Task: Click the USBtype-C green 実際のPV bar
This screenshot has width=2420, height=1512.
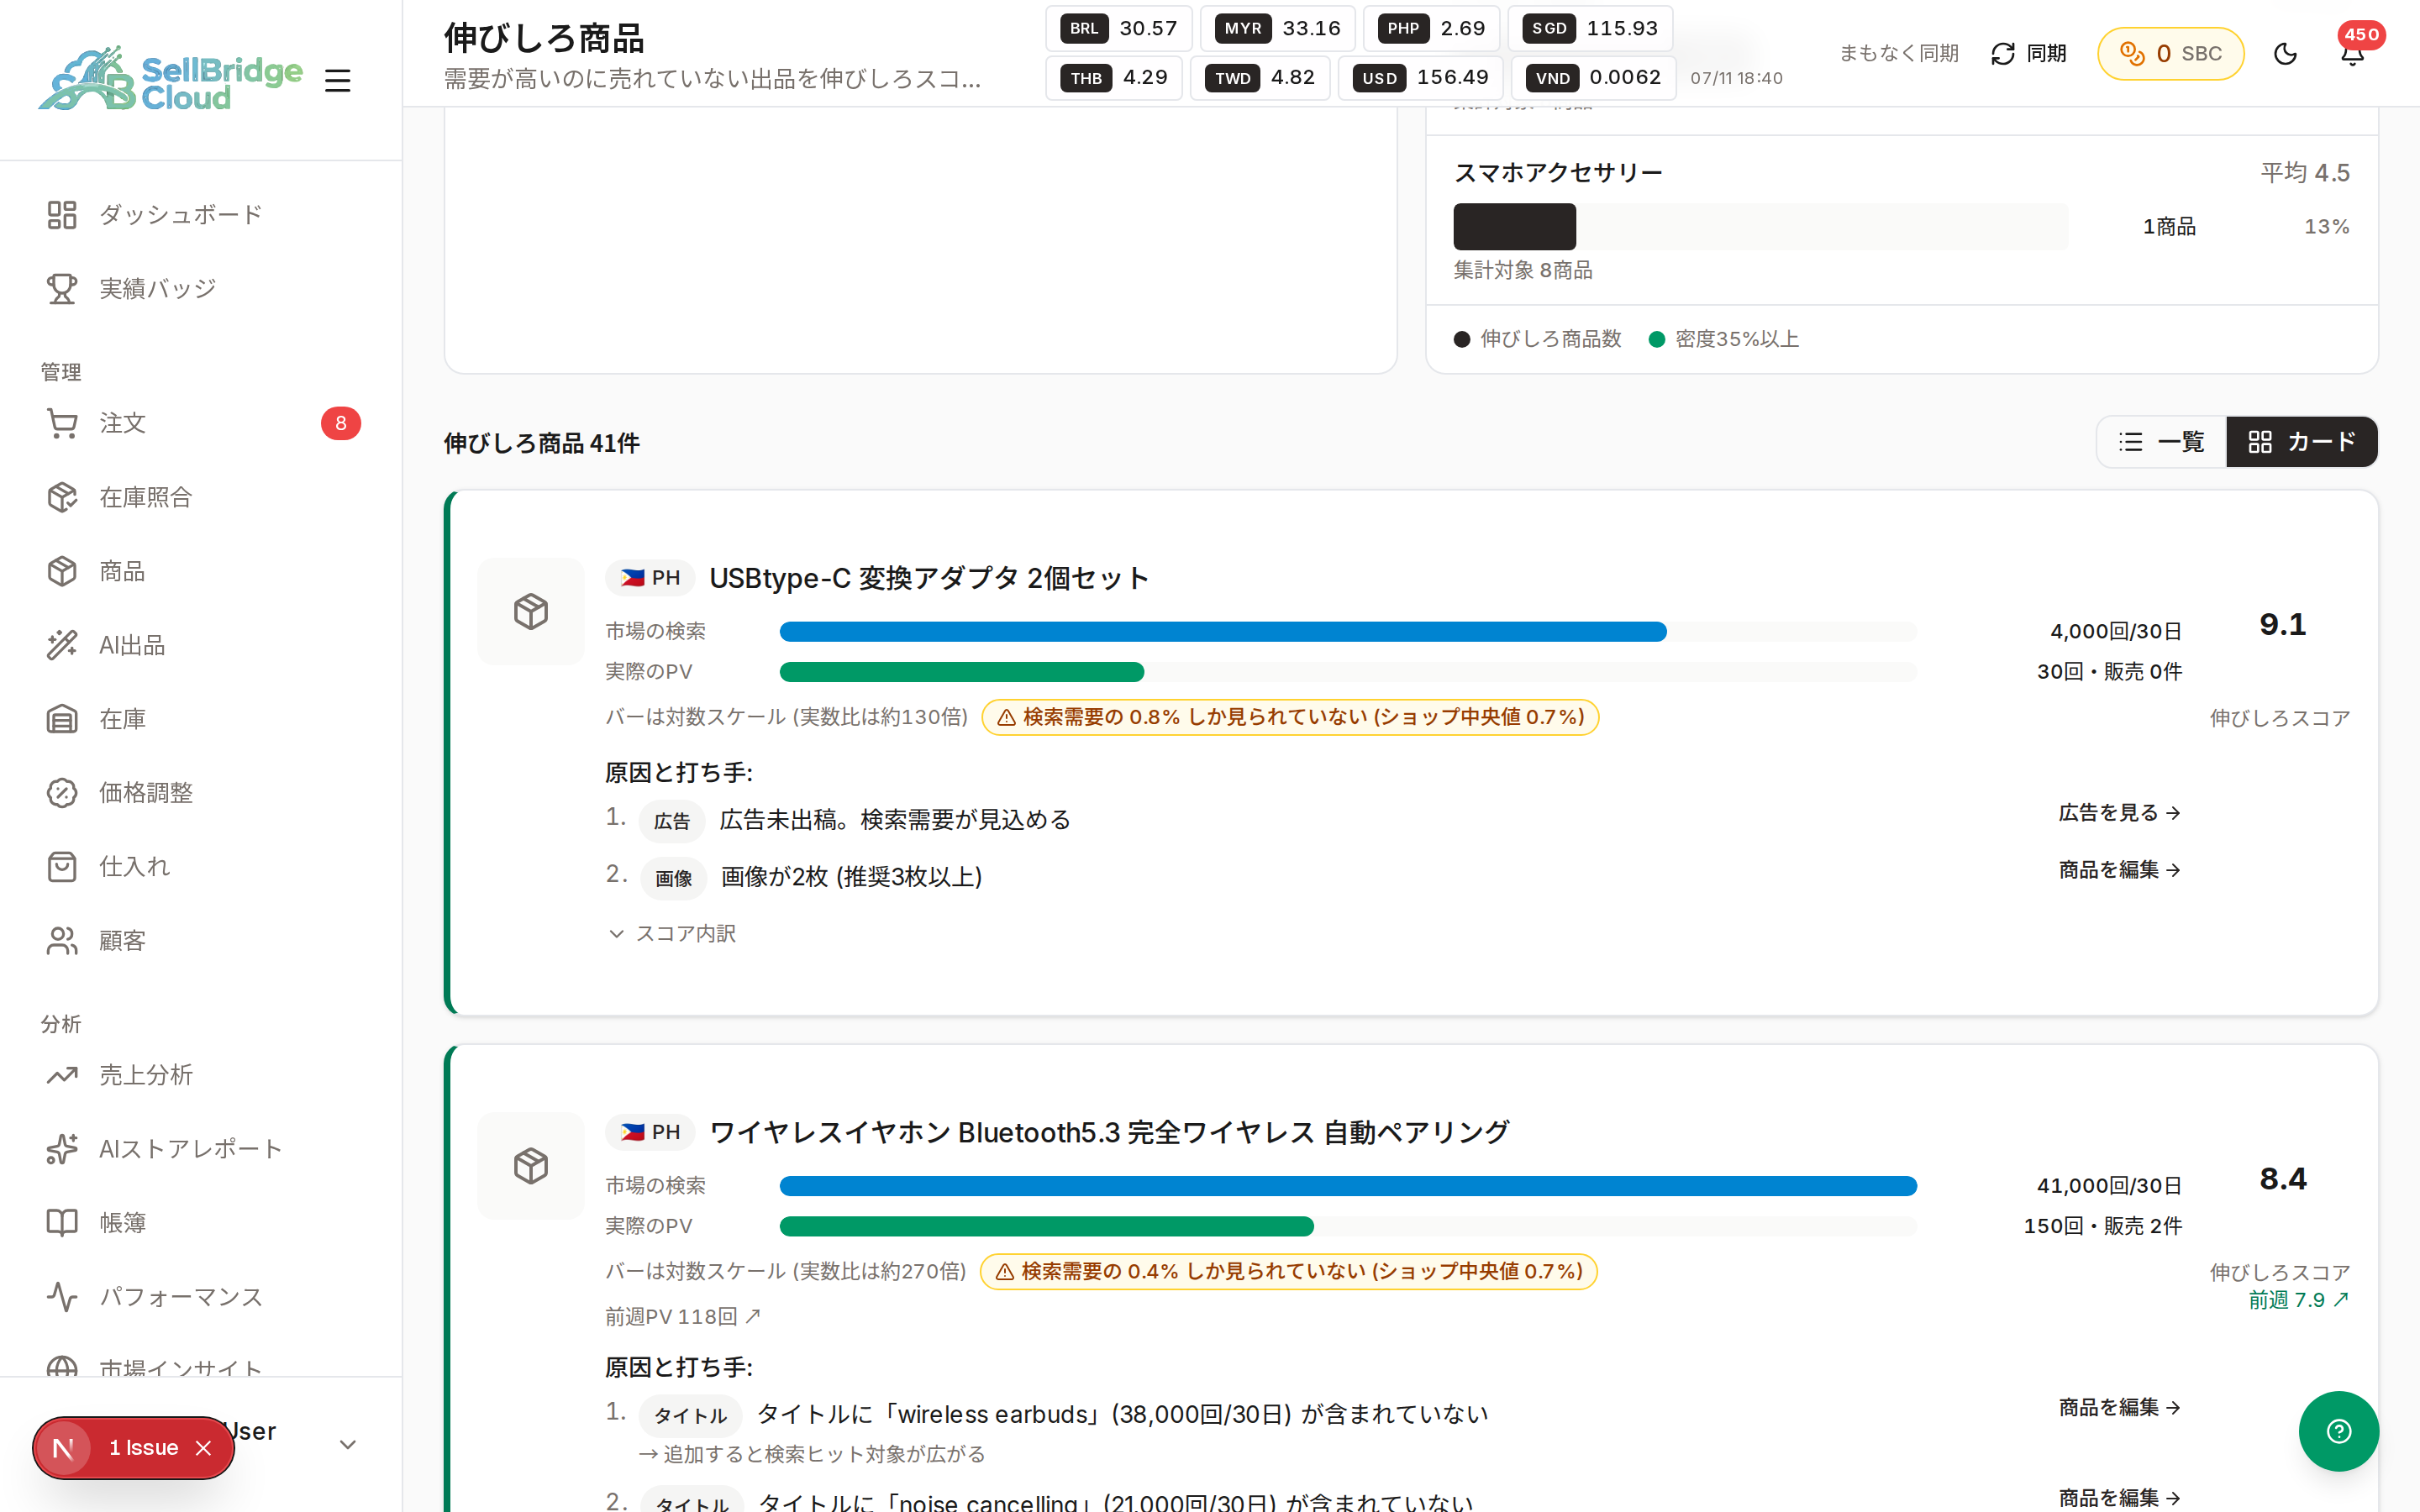Action: click(x=962, y=672)
